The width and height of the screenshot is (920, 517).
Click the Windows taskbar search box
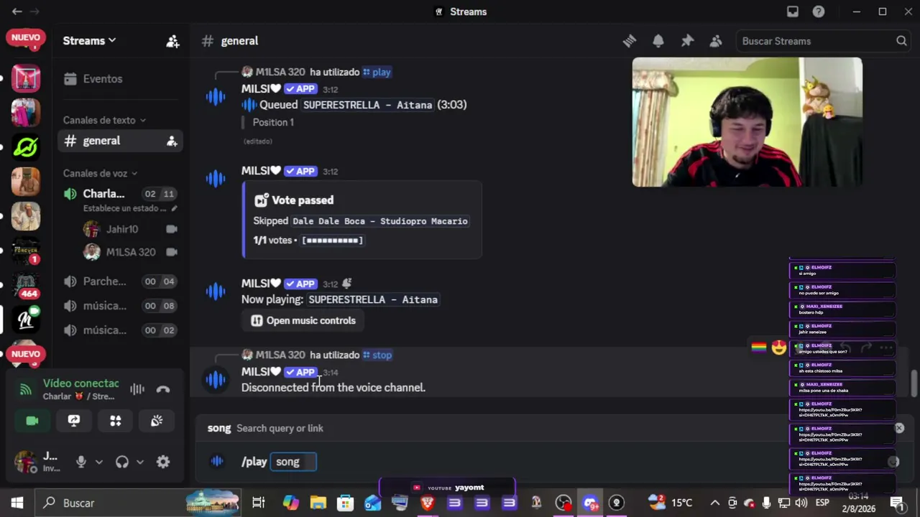click(x=139, y=503)
